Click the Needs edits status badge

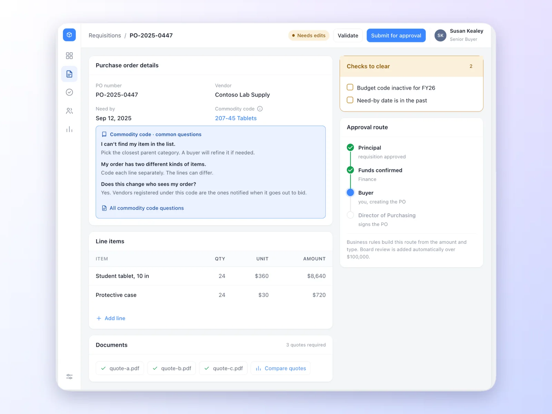click(x=309, y=36)
